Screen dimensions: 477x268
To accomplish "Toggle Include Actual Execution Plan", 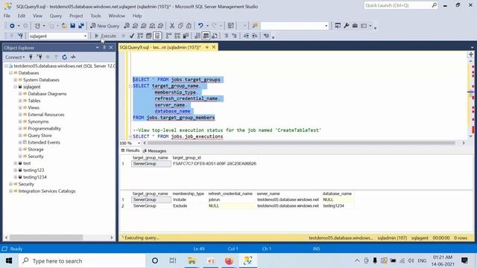I will click(169, 36).
